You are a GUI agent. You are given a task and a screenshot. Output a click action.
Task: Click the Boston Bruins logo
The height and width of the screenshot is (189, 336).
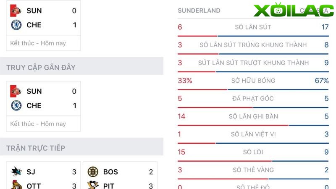click(93, 172)
